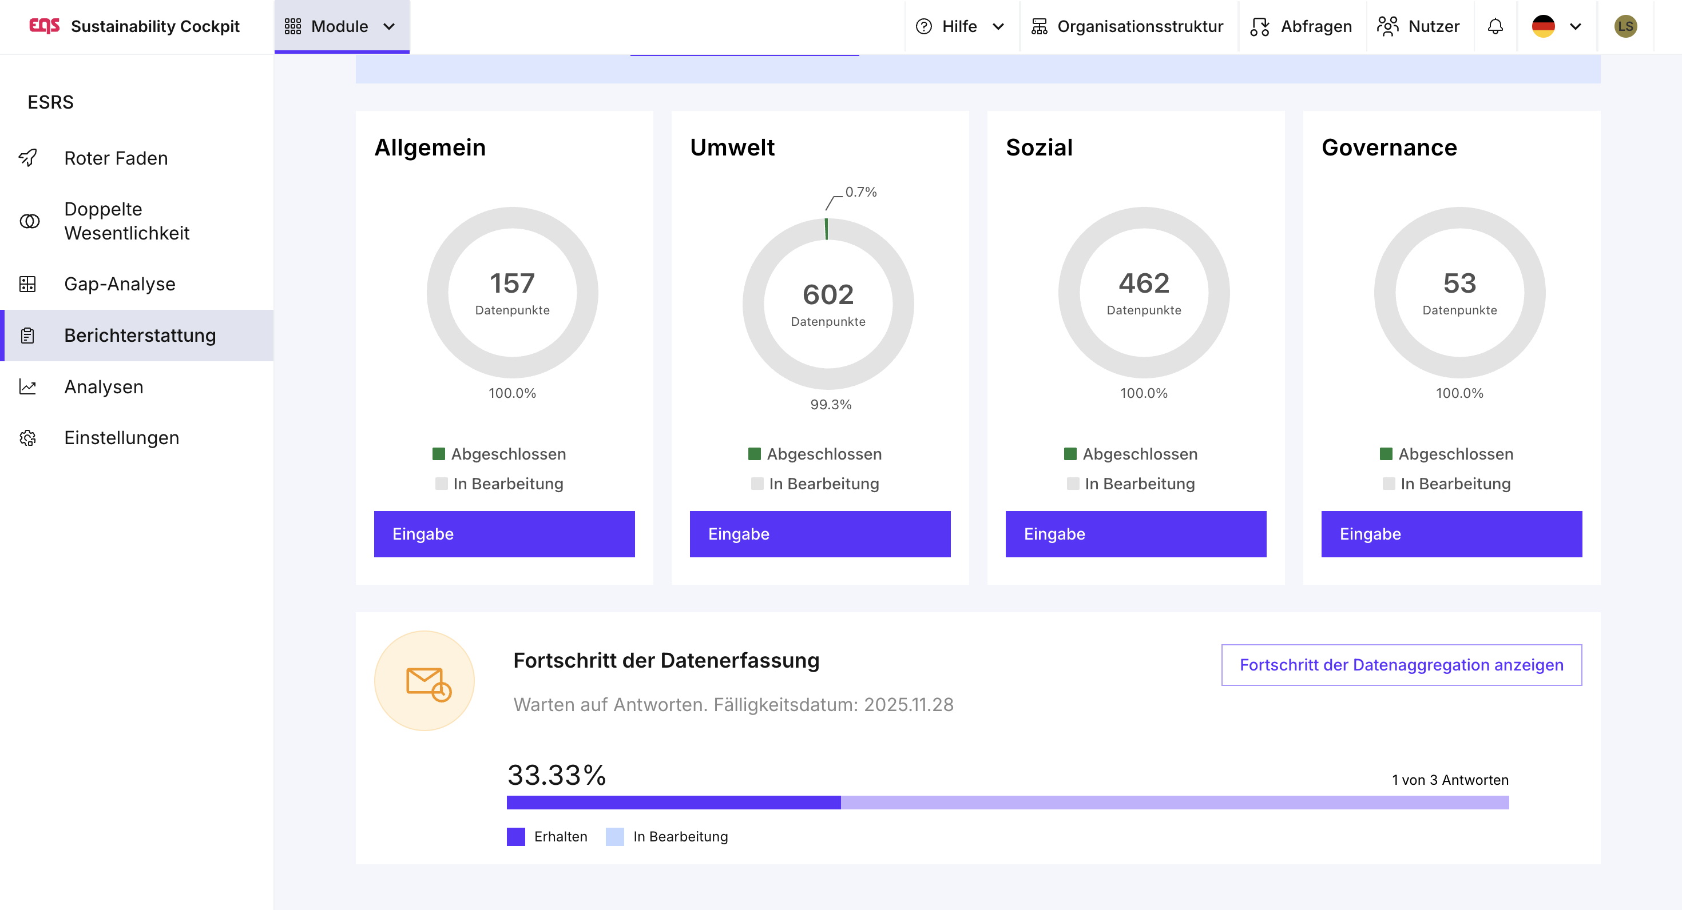This screenshot has width=1682, height=910.
Task: Click Fortschritt der Datenaggregation anzeigen button
Action: (1401, 665)
